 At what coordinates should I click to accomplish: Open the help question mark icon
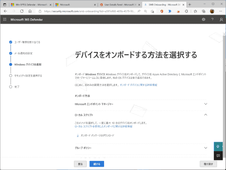(x=212, y=19)
